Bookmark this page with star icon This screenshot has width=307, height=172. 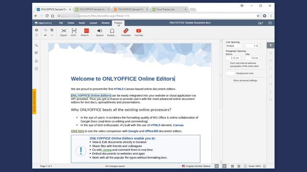click(x=258, y=16)
